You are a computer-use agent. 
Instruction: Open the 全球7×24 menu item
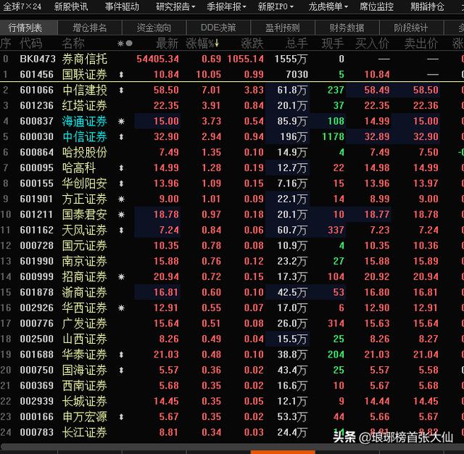(x=22, y=7)
